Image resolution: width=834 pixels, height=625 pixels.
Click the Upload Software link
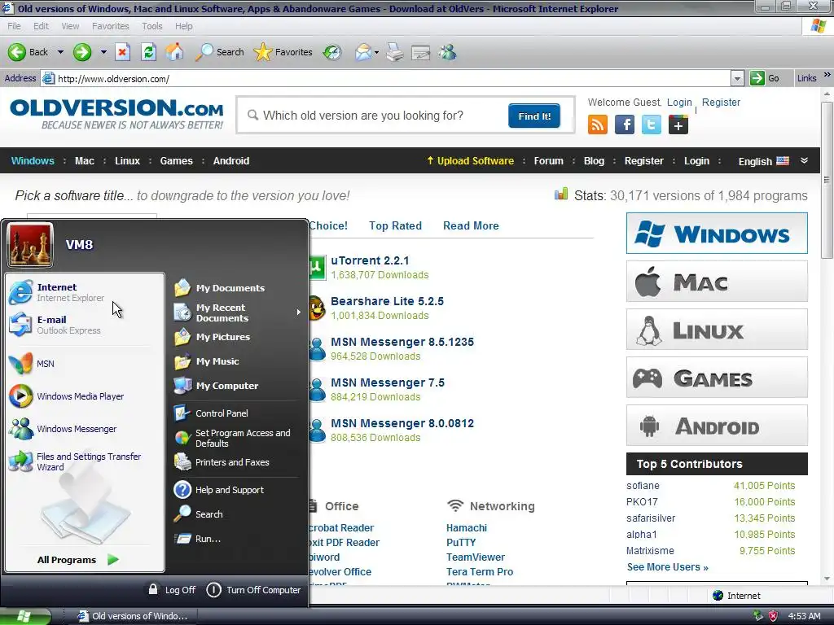pyautogui.click(x=470, y=160)
